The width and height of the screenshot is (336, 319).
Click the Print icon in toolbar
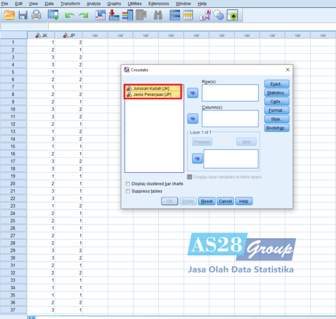pyautogui.click(x=36, y=15)
